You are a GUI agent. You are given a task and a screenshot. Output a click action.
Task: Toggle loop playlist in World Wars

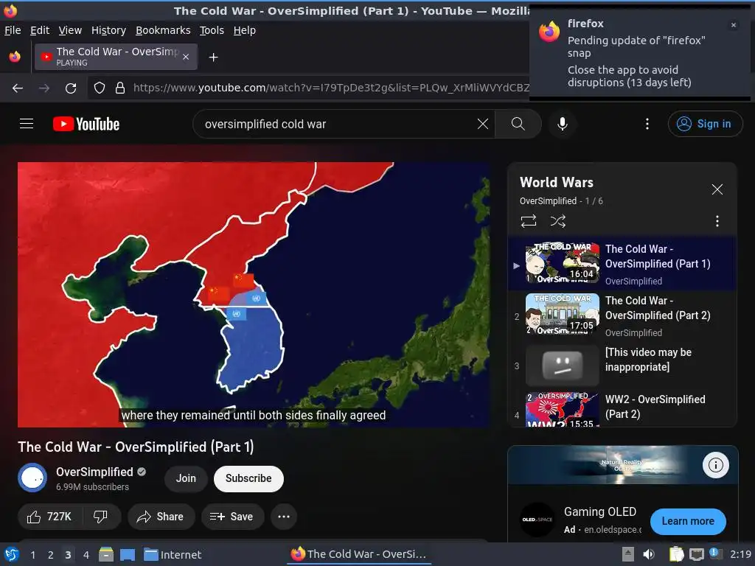528,221
